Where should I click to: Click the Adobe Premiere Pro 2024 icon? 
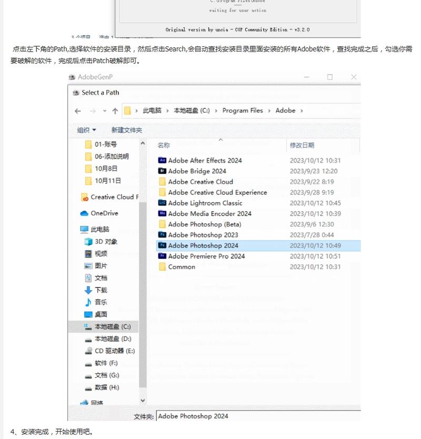pos(162,256)
